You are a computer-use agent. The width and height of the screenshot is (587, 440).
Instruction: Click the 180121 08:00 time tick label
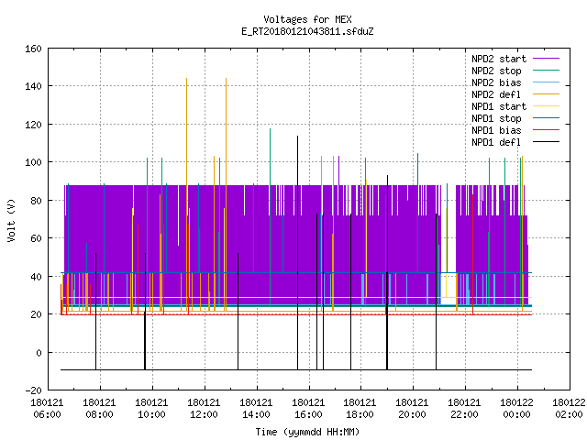(100, 409)
